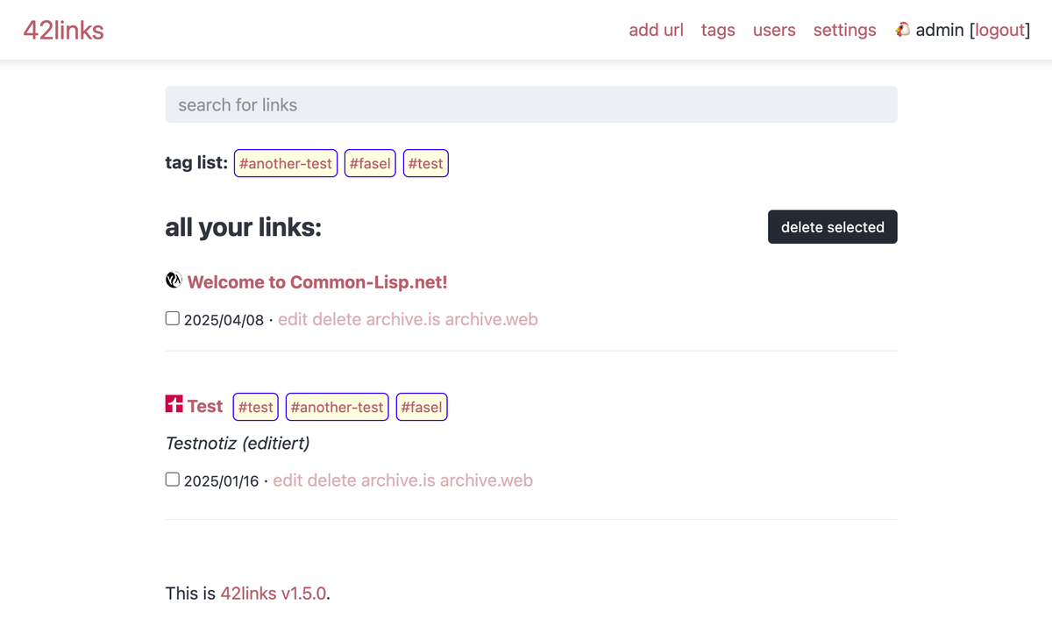Select the Welcome to Common-Lisp.net checkbox
The width and height of the screenshot is (1052, 619).
click(x=173, y=318)
